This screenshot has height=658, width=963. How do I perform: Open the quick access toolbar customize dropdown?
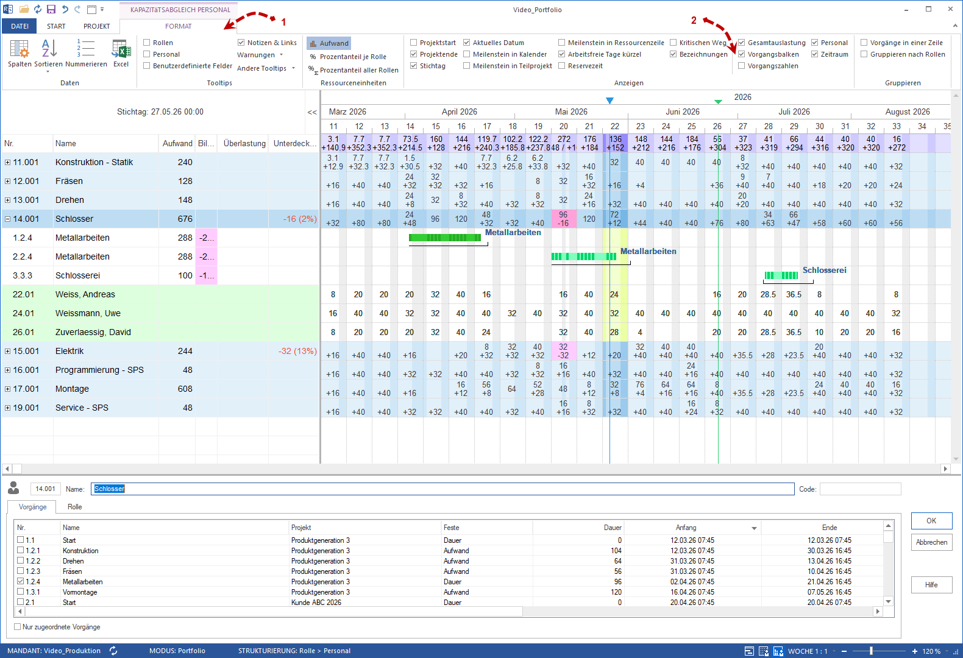tap(102, 9)
